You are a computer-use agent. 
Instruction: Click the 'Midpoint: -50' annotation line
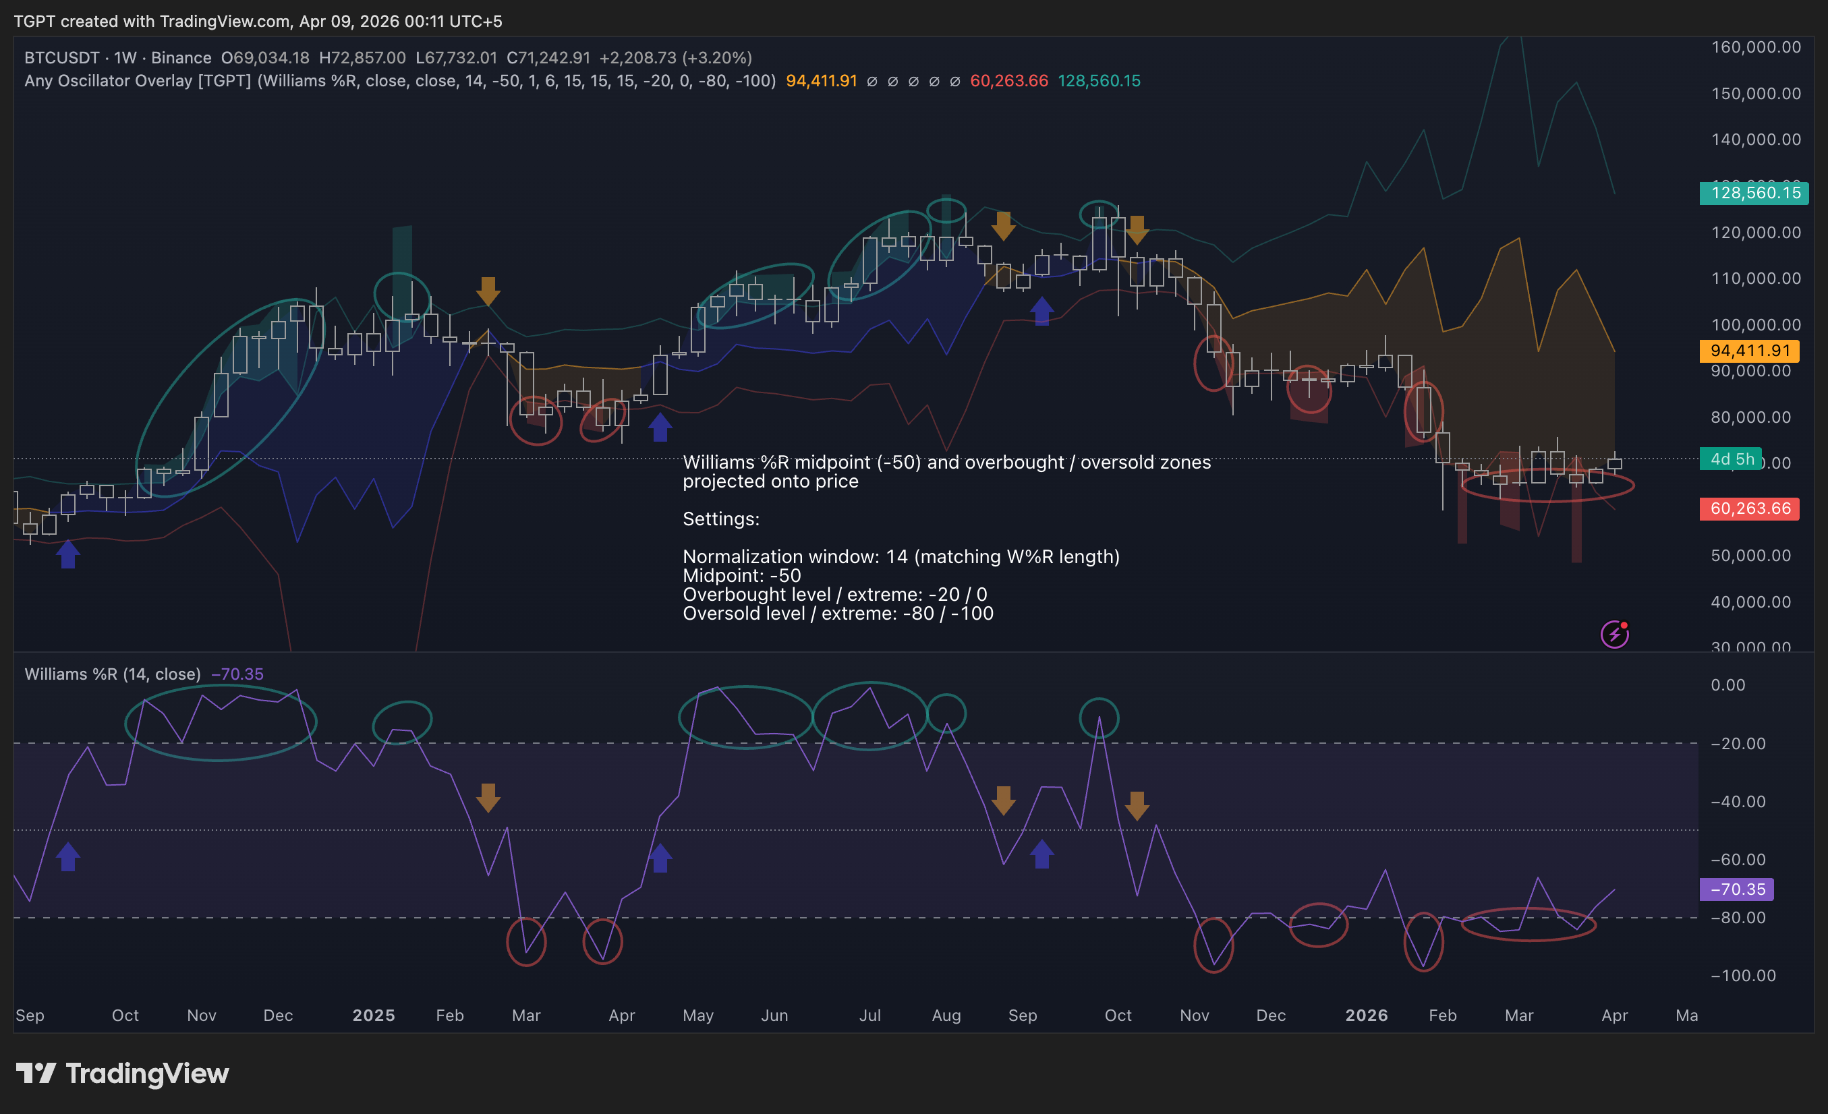tap(741, 575)
